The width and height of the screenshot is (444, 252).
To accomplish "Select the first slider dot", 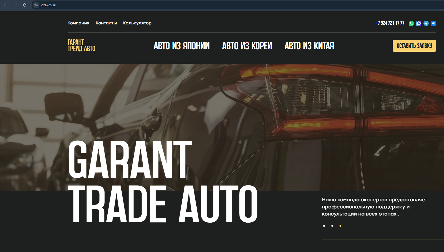I will click(x=324, y=226).
